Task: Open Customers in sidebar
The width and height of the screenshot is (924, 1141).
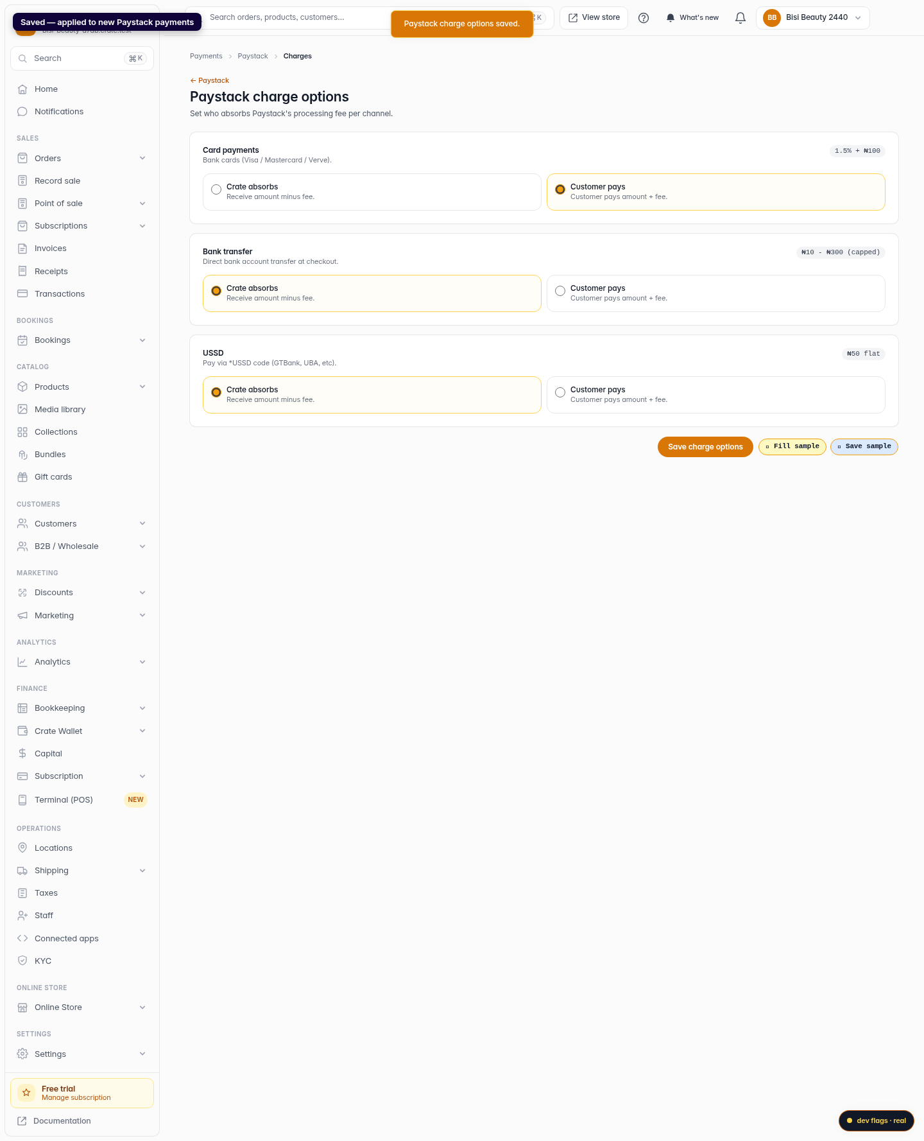Action: click(x=82, y=524)
